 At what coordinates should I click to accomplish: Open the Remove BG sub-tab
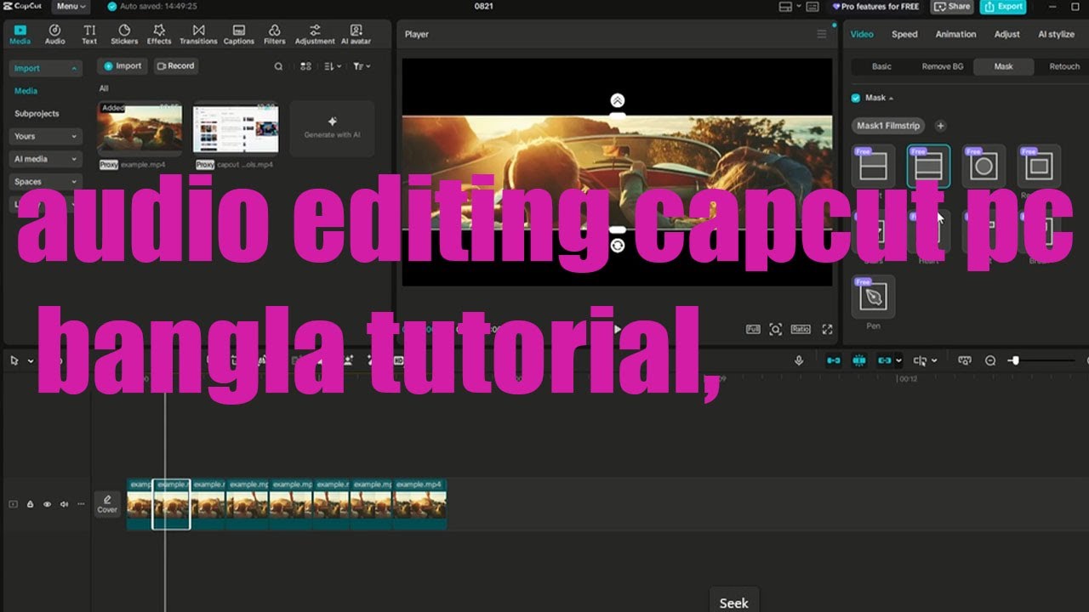point(943,66)
